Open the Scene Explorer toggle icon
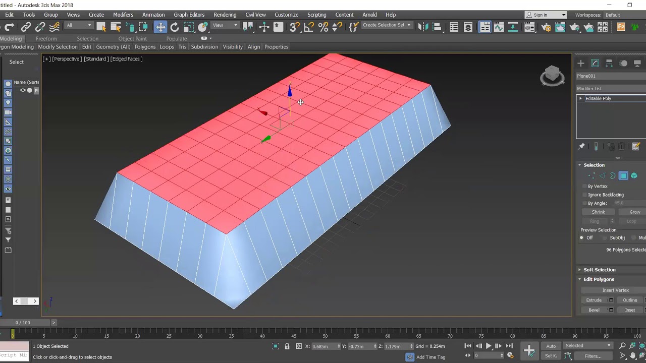 coord(454,27)
